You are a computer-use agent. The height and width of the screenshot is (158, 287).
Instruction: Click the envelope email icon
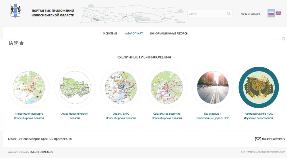pyautogui.click(x=258, y=139)
